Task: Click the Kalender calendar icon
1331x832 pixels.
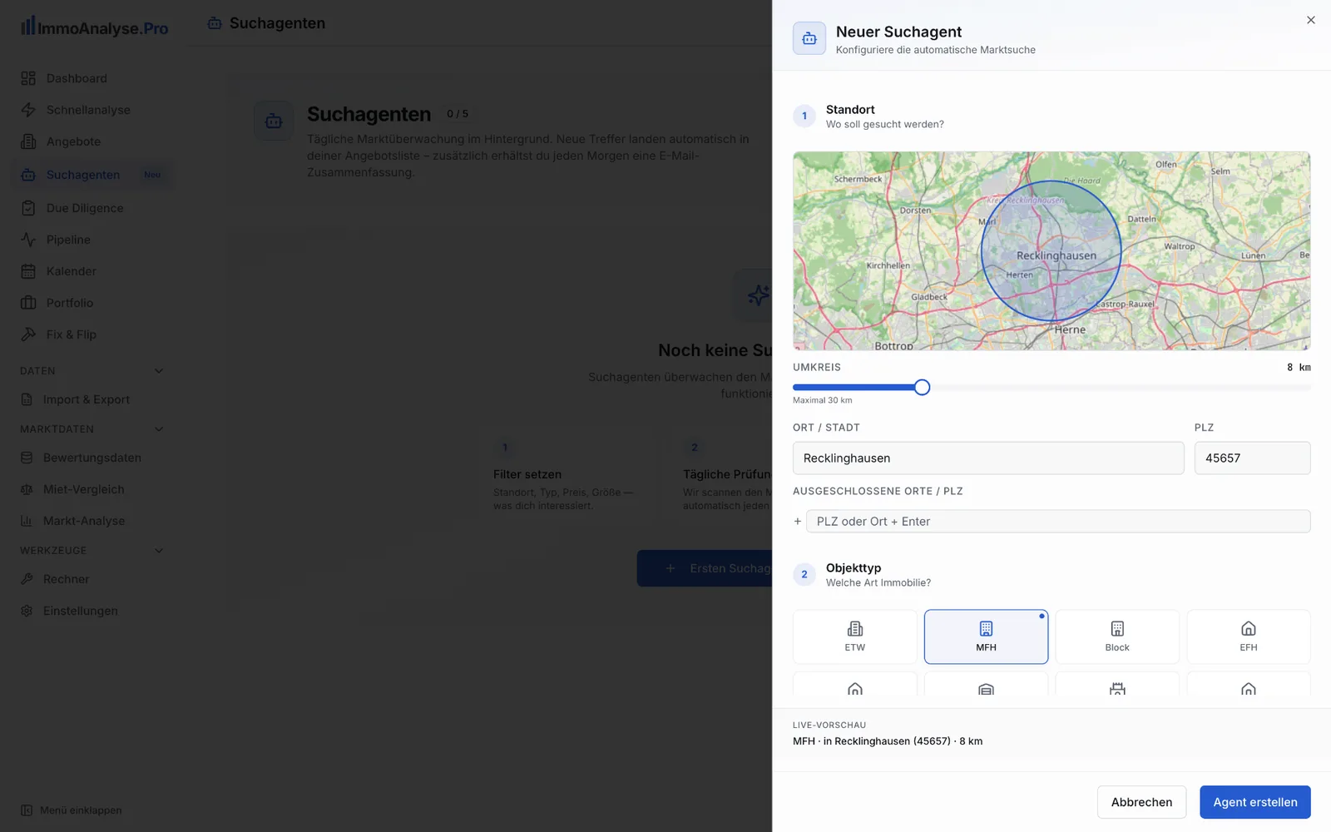Action: coord(28,271)
